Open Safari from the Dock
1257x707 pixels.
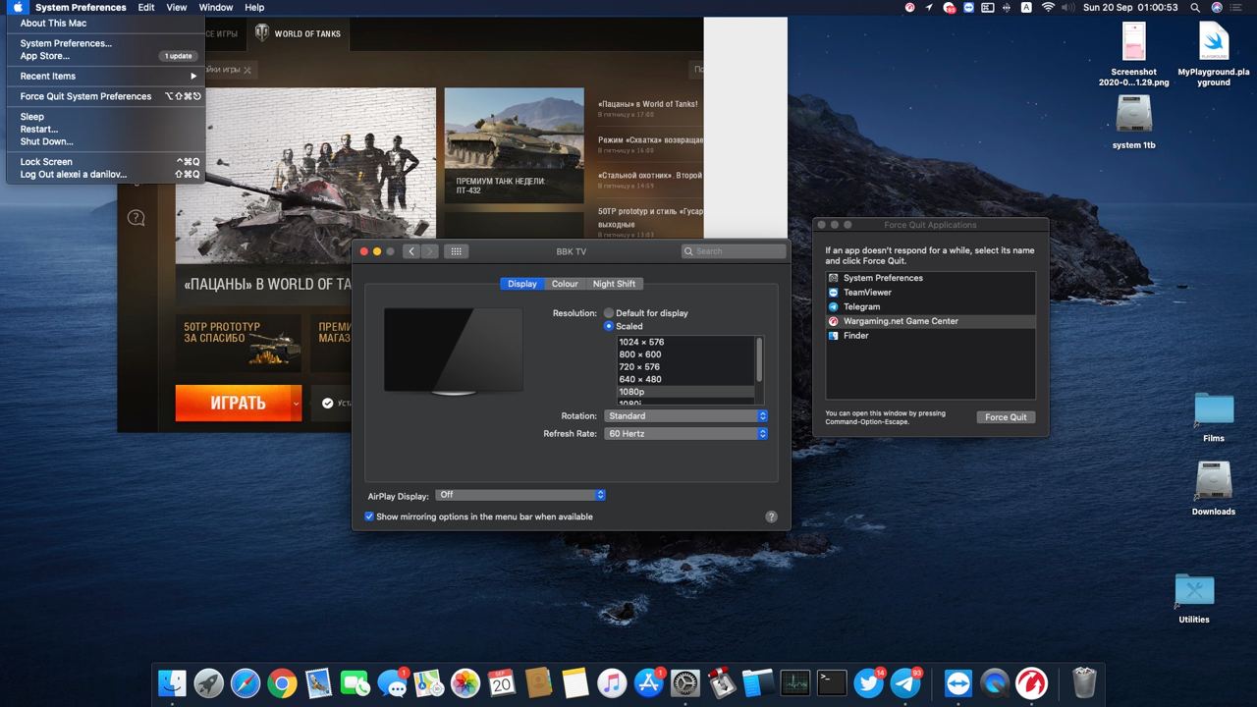[x=246, y=682]
